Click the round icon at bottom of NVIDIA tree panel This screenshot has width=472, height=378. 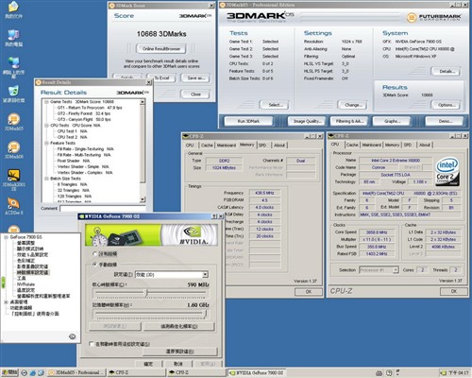72,336
